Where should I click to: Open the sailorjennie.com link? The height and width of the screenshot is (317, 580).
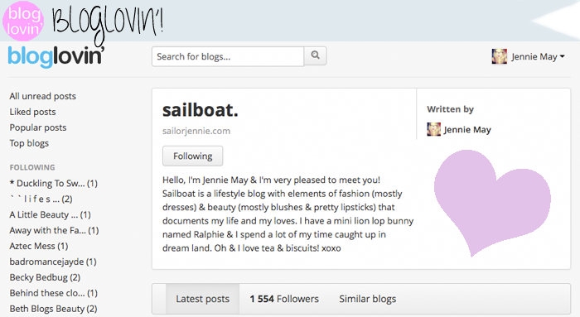tap(196, 131)
